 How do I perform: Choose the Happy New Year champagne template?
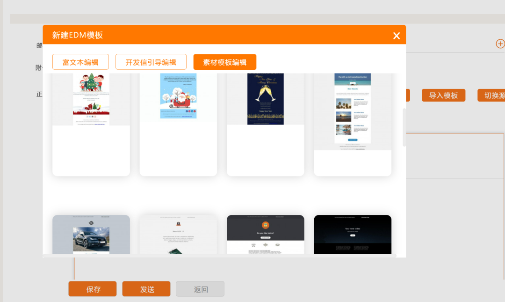[x=266, y=125]
